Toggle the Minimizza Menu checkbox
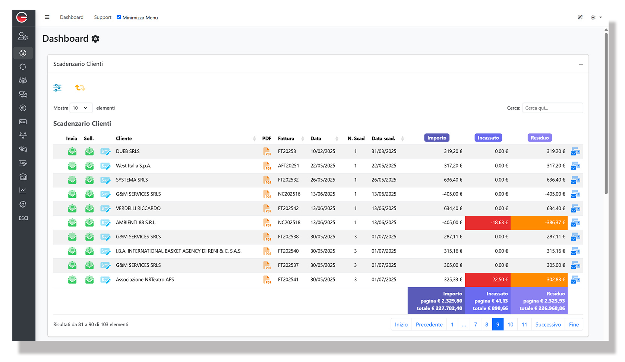Screen dimensions: 625x362 [x=119, y=17]
